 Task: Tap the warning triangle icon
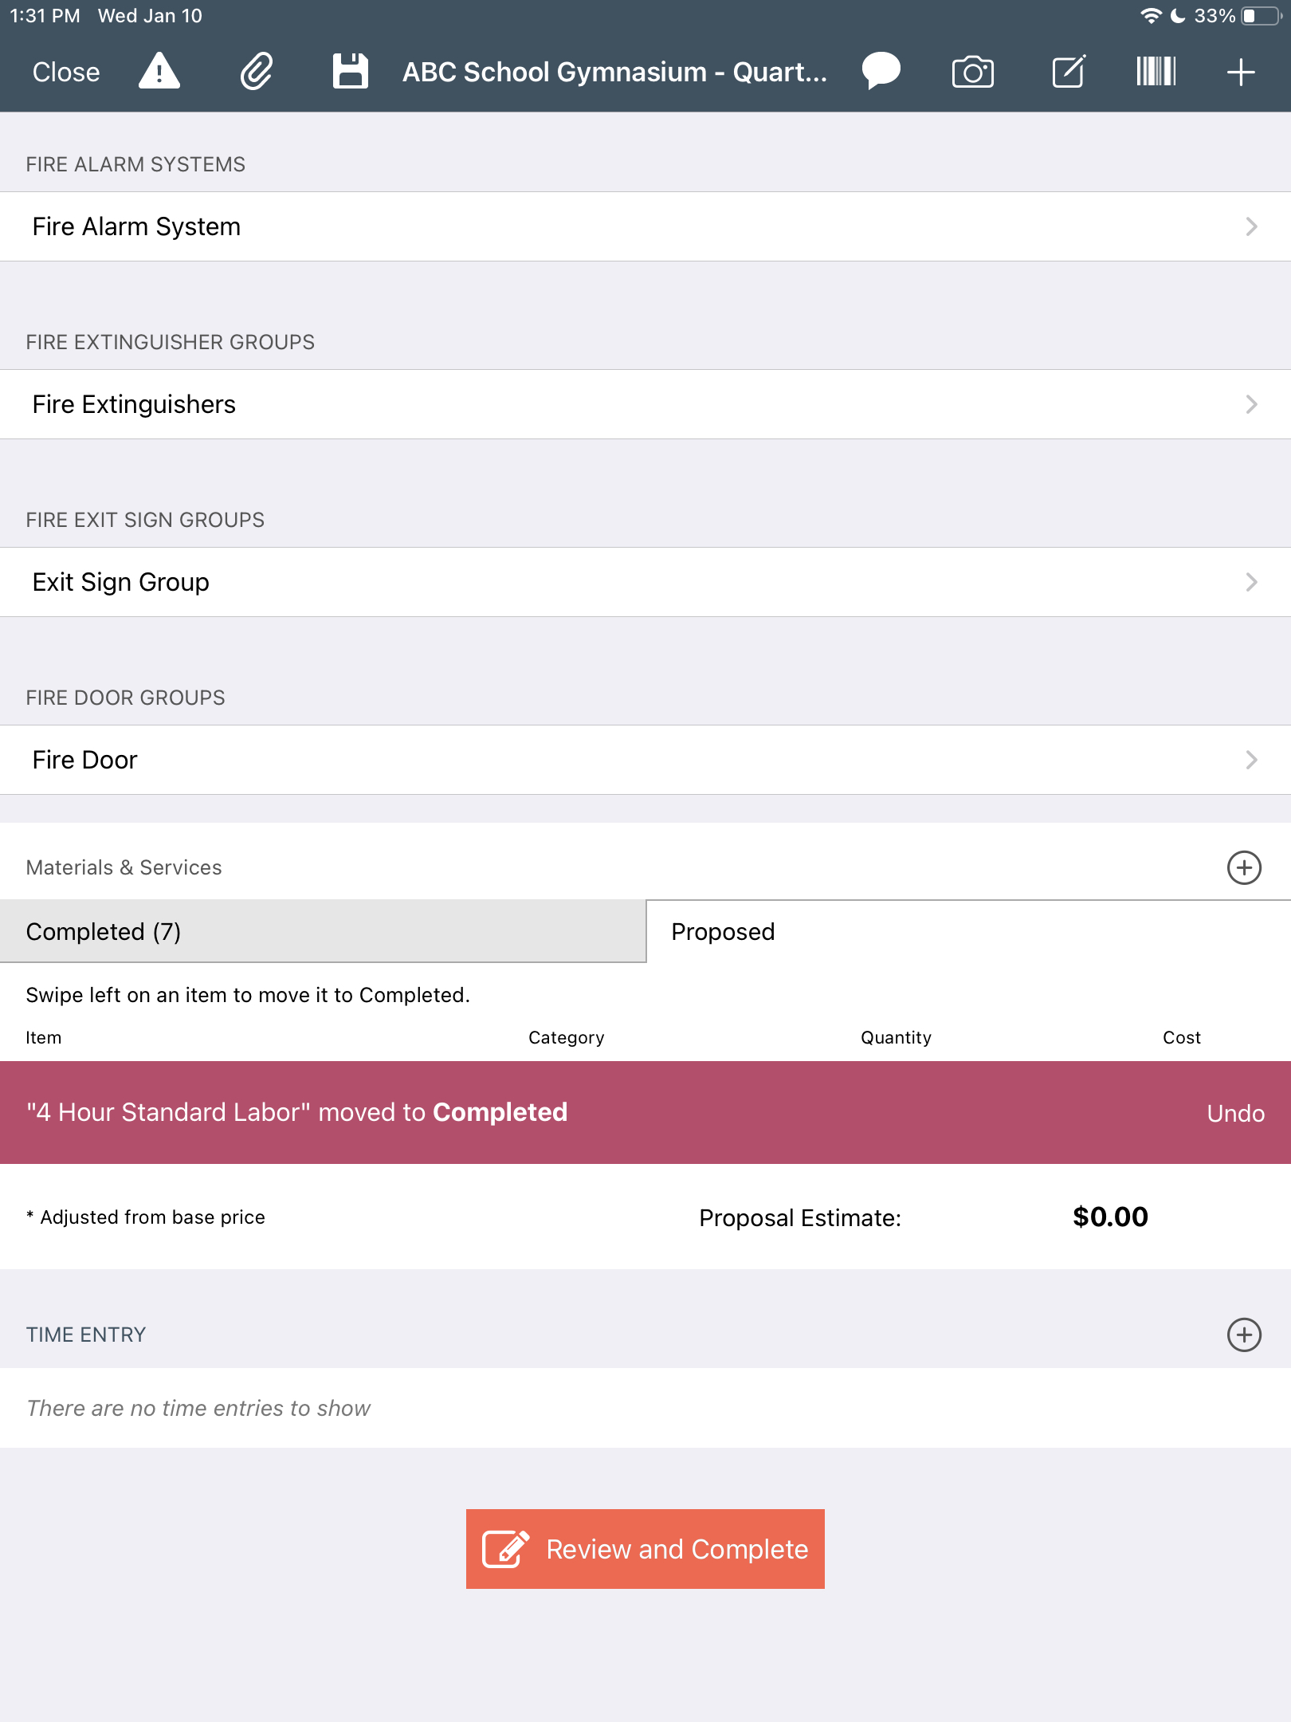click(159, 72)
